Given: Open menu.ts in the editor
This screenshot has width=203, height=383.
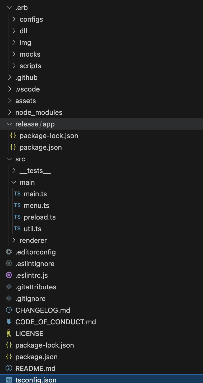Looking at the screenshot, I should pyautogui.click(x=36, y=206).
